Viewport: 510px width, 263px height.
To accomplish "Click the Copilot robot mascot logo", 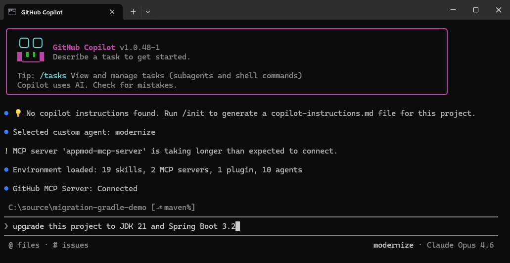I will [31, 50].
